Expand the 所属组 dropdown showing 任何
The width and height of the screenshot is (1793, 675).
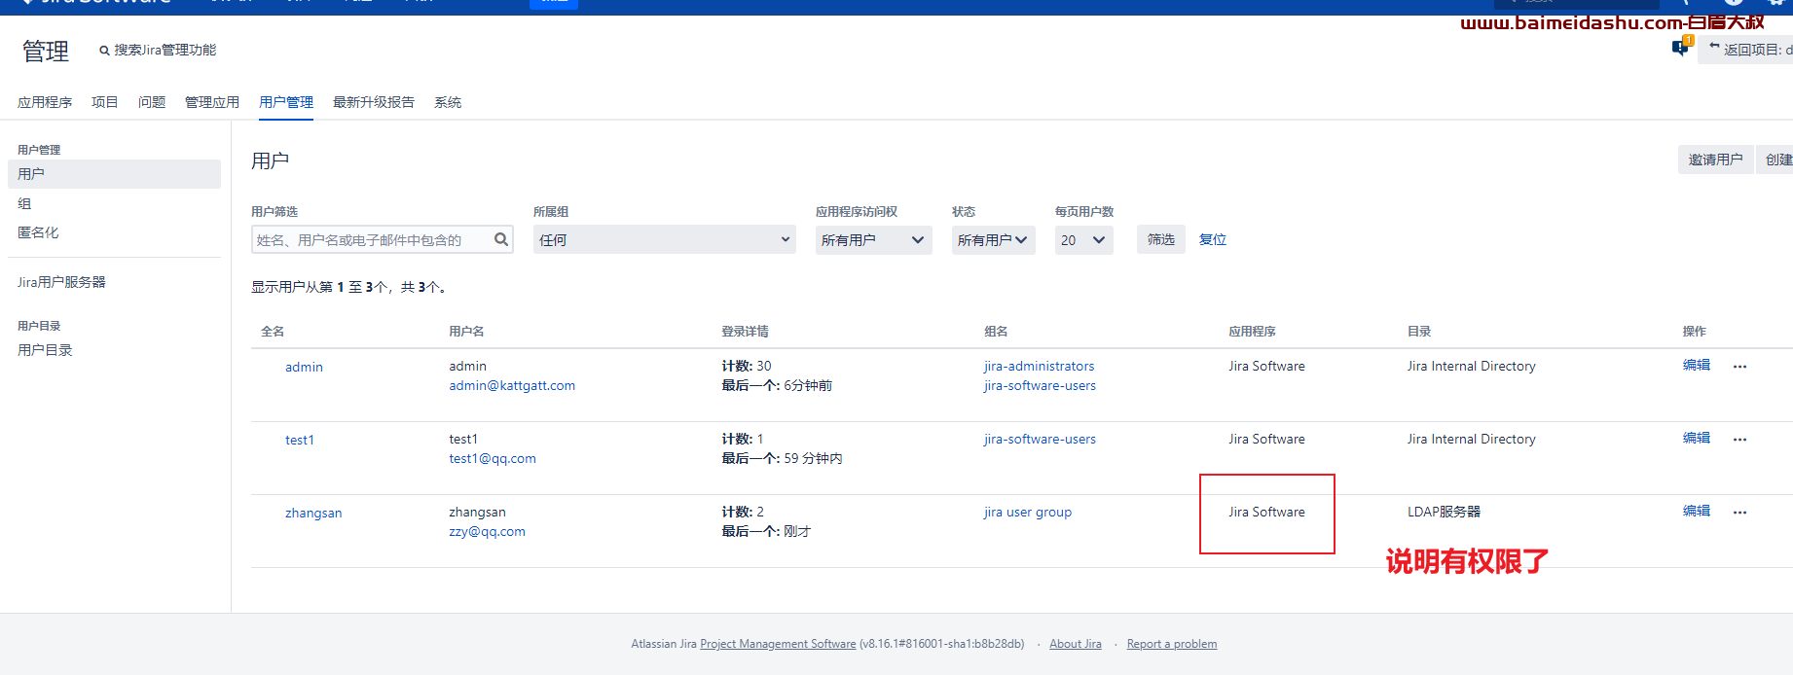(665, 240)
